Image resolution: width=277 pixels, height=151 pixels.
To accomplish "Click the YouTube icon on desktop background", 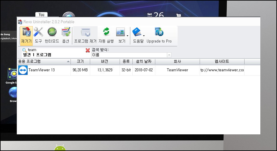I will tap(41, 15).
